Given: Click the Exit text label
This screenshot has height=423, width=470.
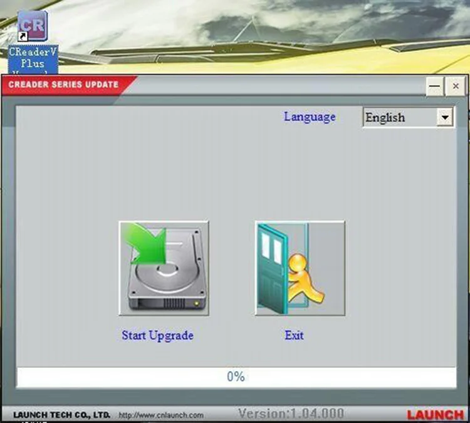Looking at the screenshot, I should tap(294, 335).
